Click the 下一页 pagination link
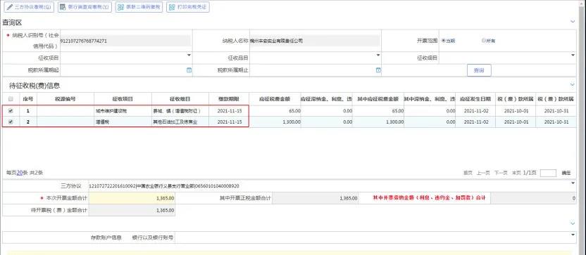Viewport: 586px width, 255px height. pos(501,173)
